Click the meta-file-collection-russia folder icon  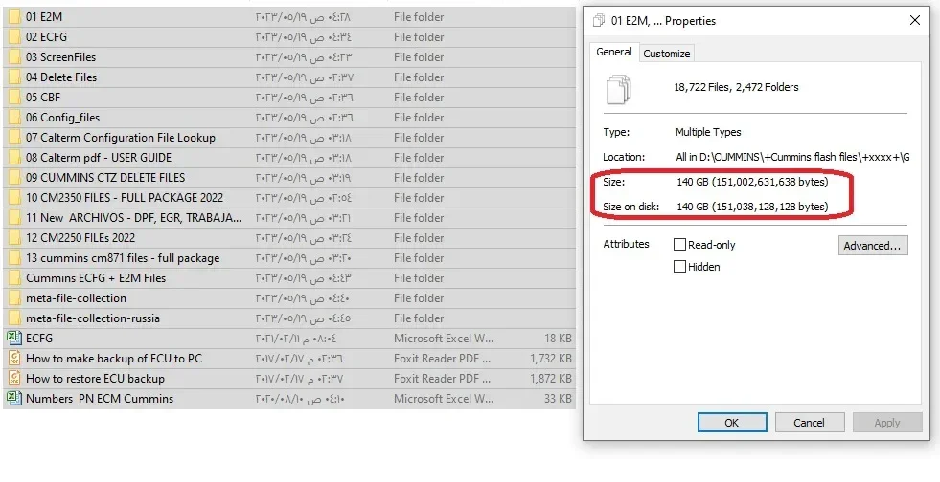point(14,318)
